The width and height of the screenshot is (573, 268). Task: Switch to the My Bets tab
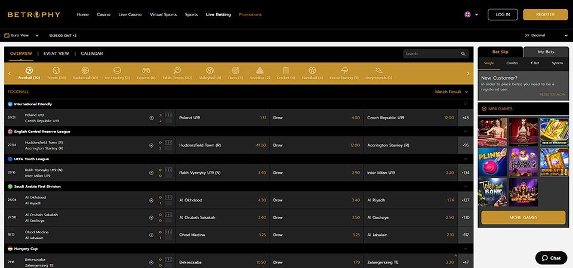click(546, 52)
